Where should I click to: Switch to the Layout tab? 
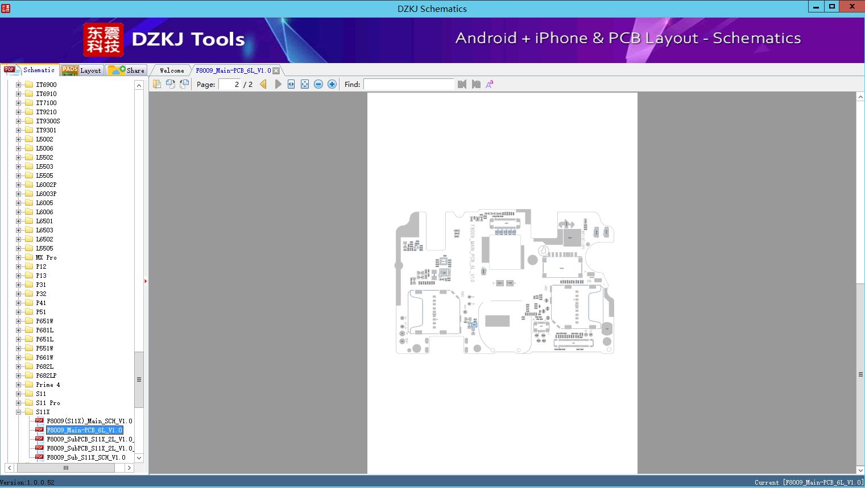[x=82, y=70]
